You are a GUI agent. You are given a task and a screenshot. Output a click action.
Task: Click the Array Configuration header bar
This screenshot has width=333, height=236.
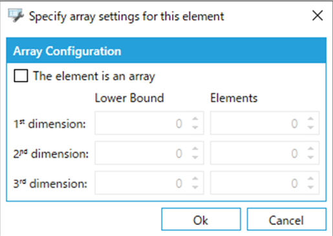(x=166, y=50)
